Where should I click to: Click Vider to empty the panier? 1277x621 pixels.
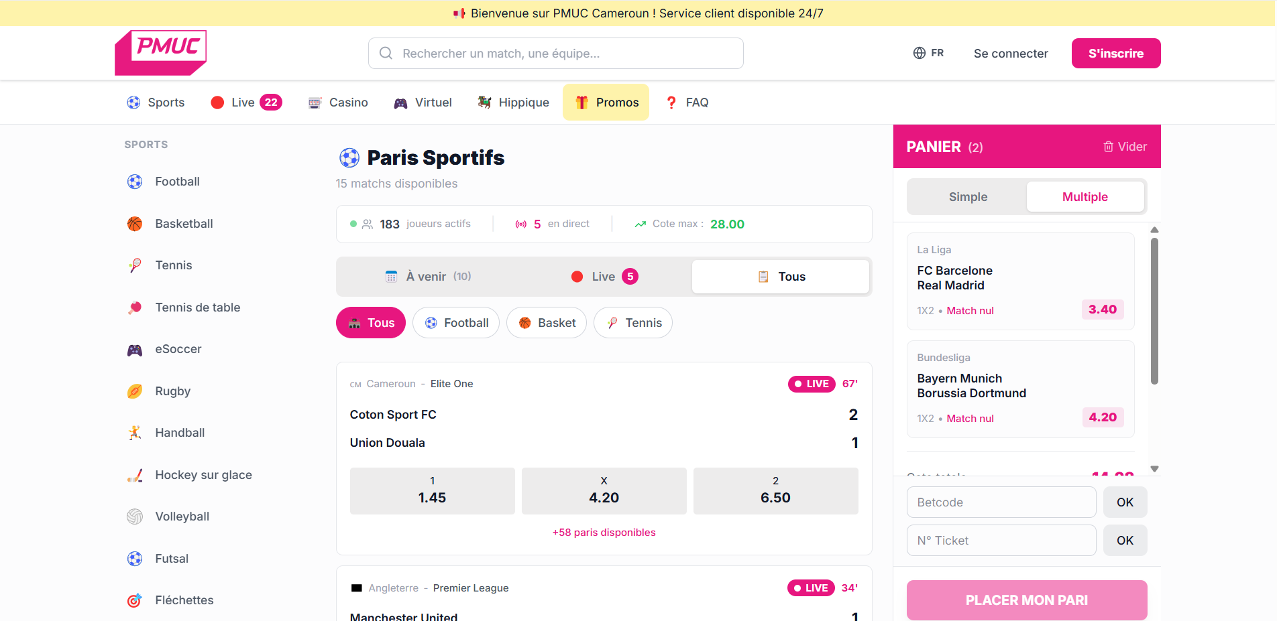pyautogui.click(x=1125, y=147)
